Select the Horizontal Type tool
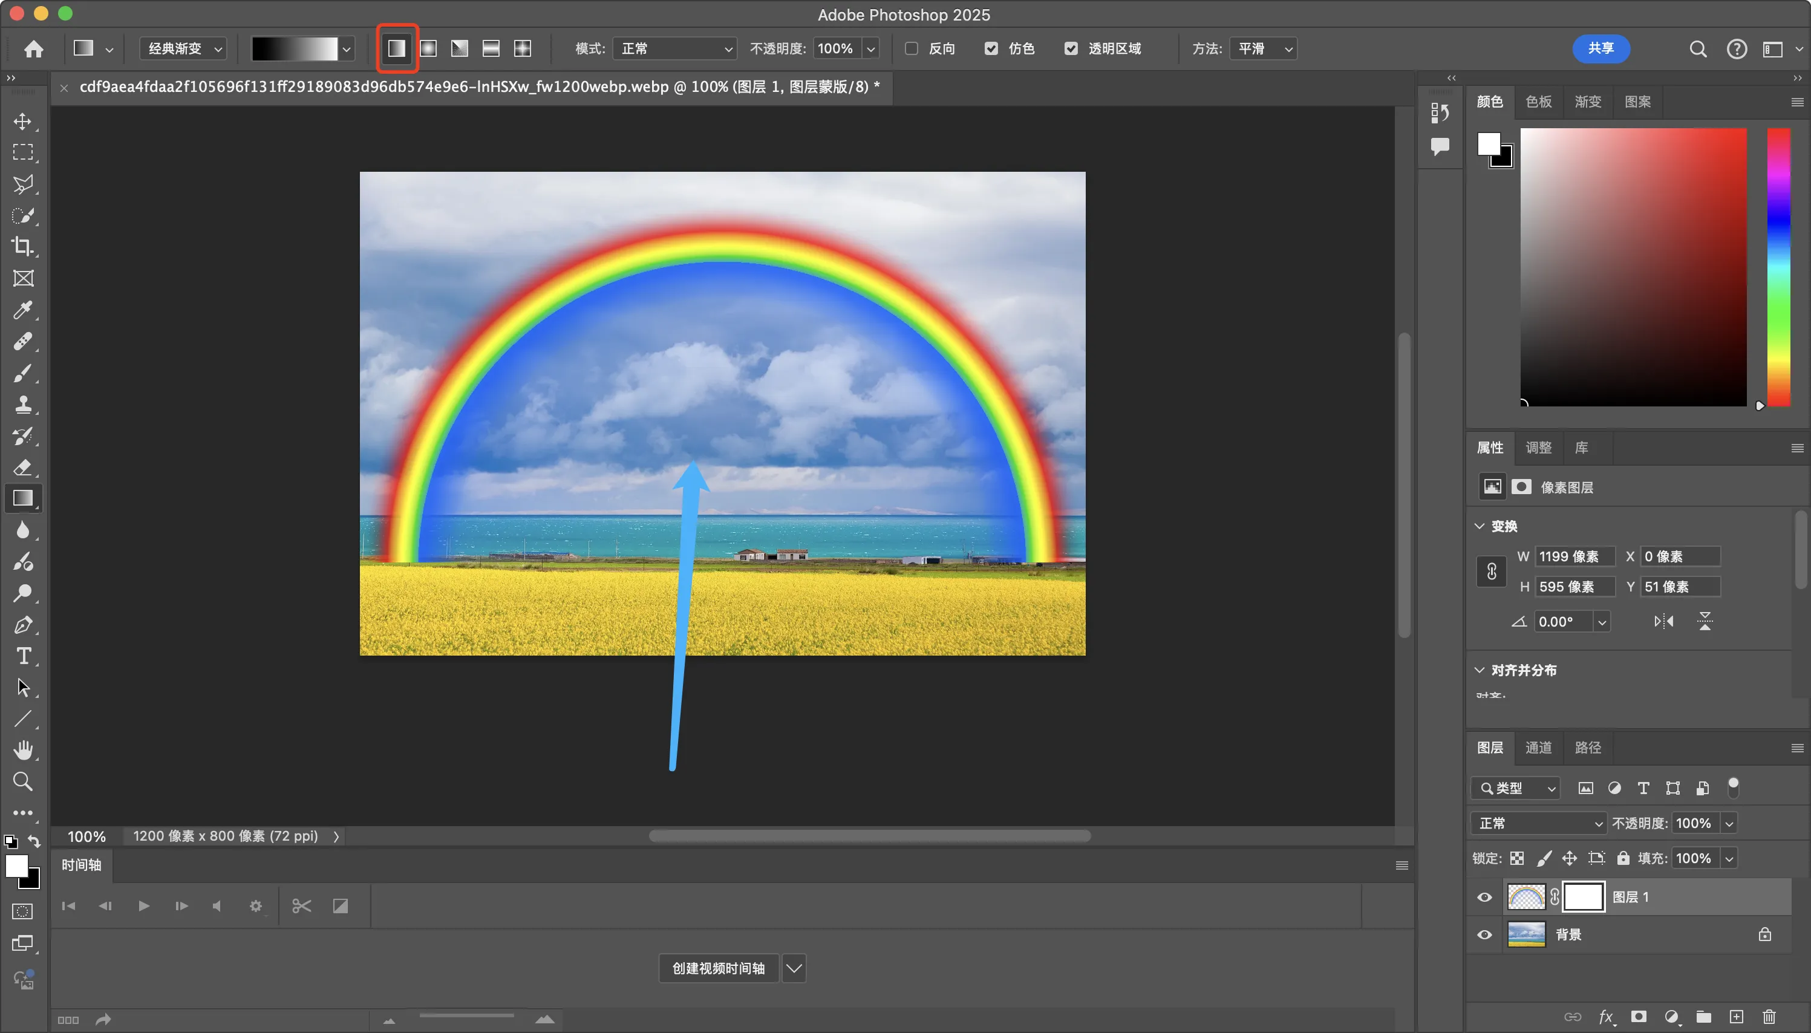1811x1033 pixels. (23, 656)
